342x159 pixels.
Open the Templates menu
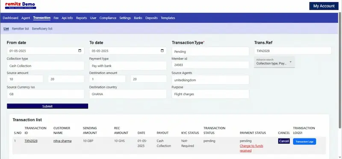[x=168, y=18]
